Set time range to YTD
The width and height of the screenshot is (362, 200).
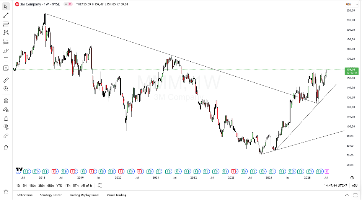[x=59, y=185]
